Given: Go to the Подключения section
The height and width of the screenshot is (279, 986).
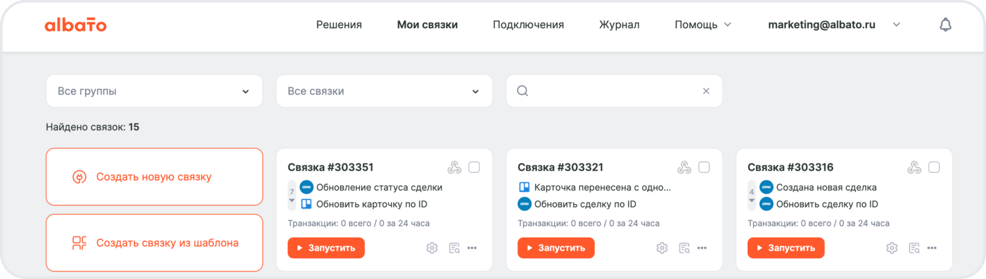Looking at the screenshot, I should click(x=528, y=25).
